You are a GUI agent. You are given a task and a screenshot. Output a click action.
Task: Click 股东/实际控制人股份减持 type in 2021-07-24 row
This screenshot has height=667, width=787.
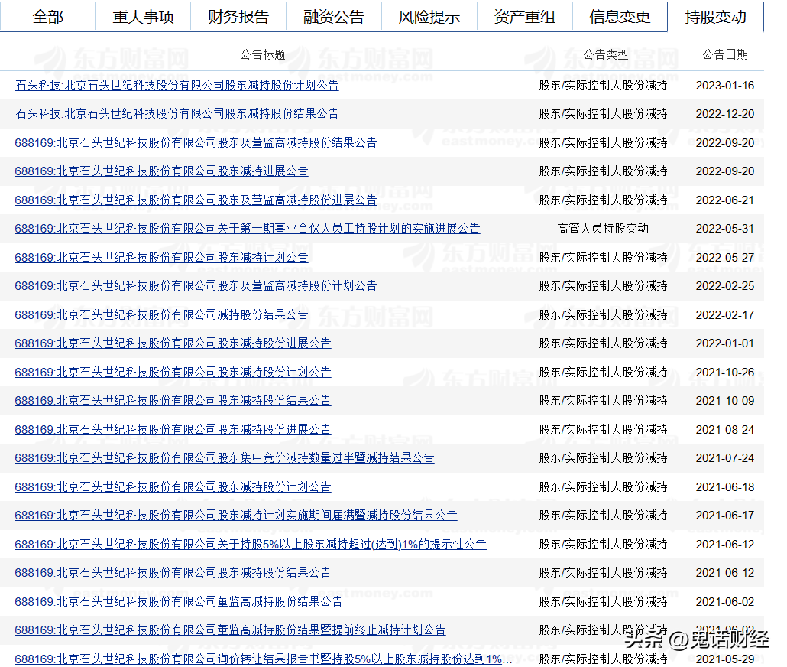[x=603, y=457]
